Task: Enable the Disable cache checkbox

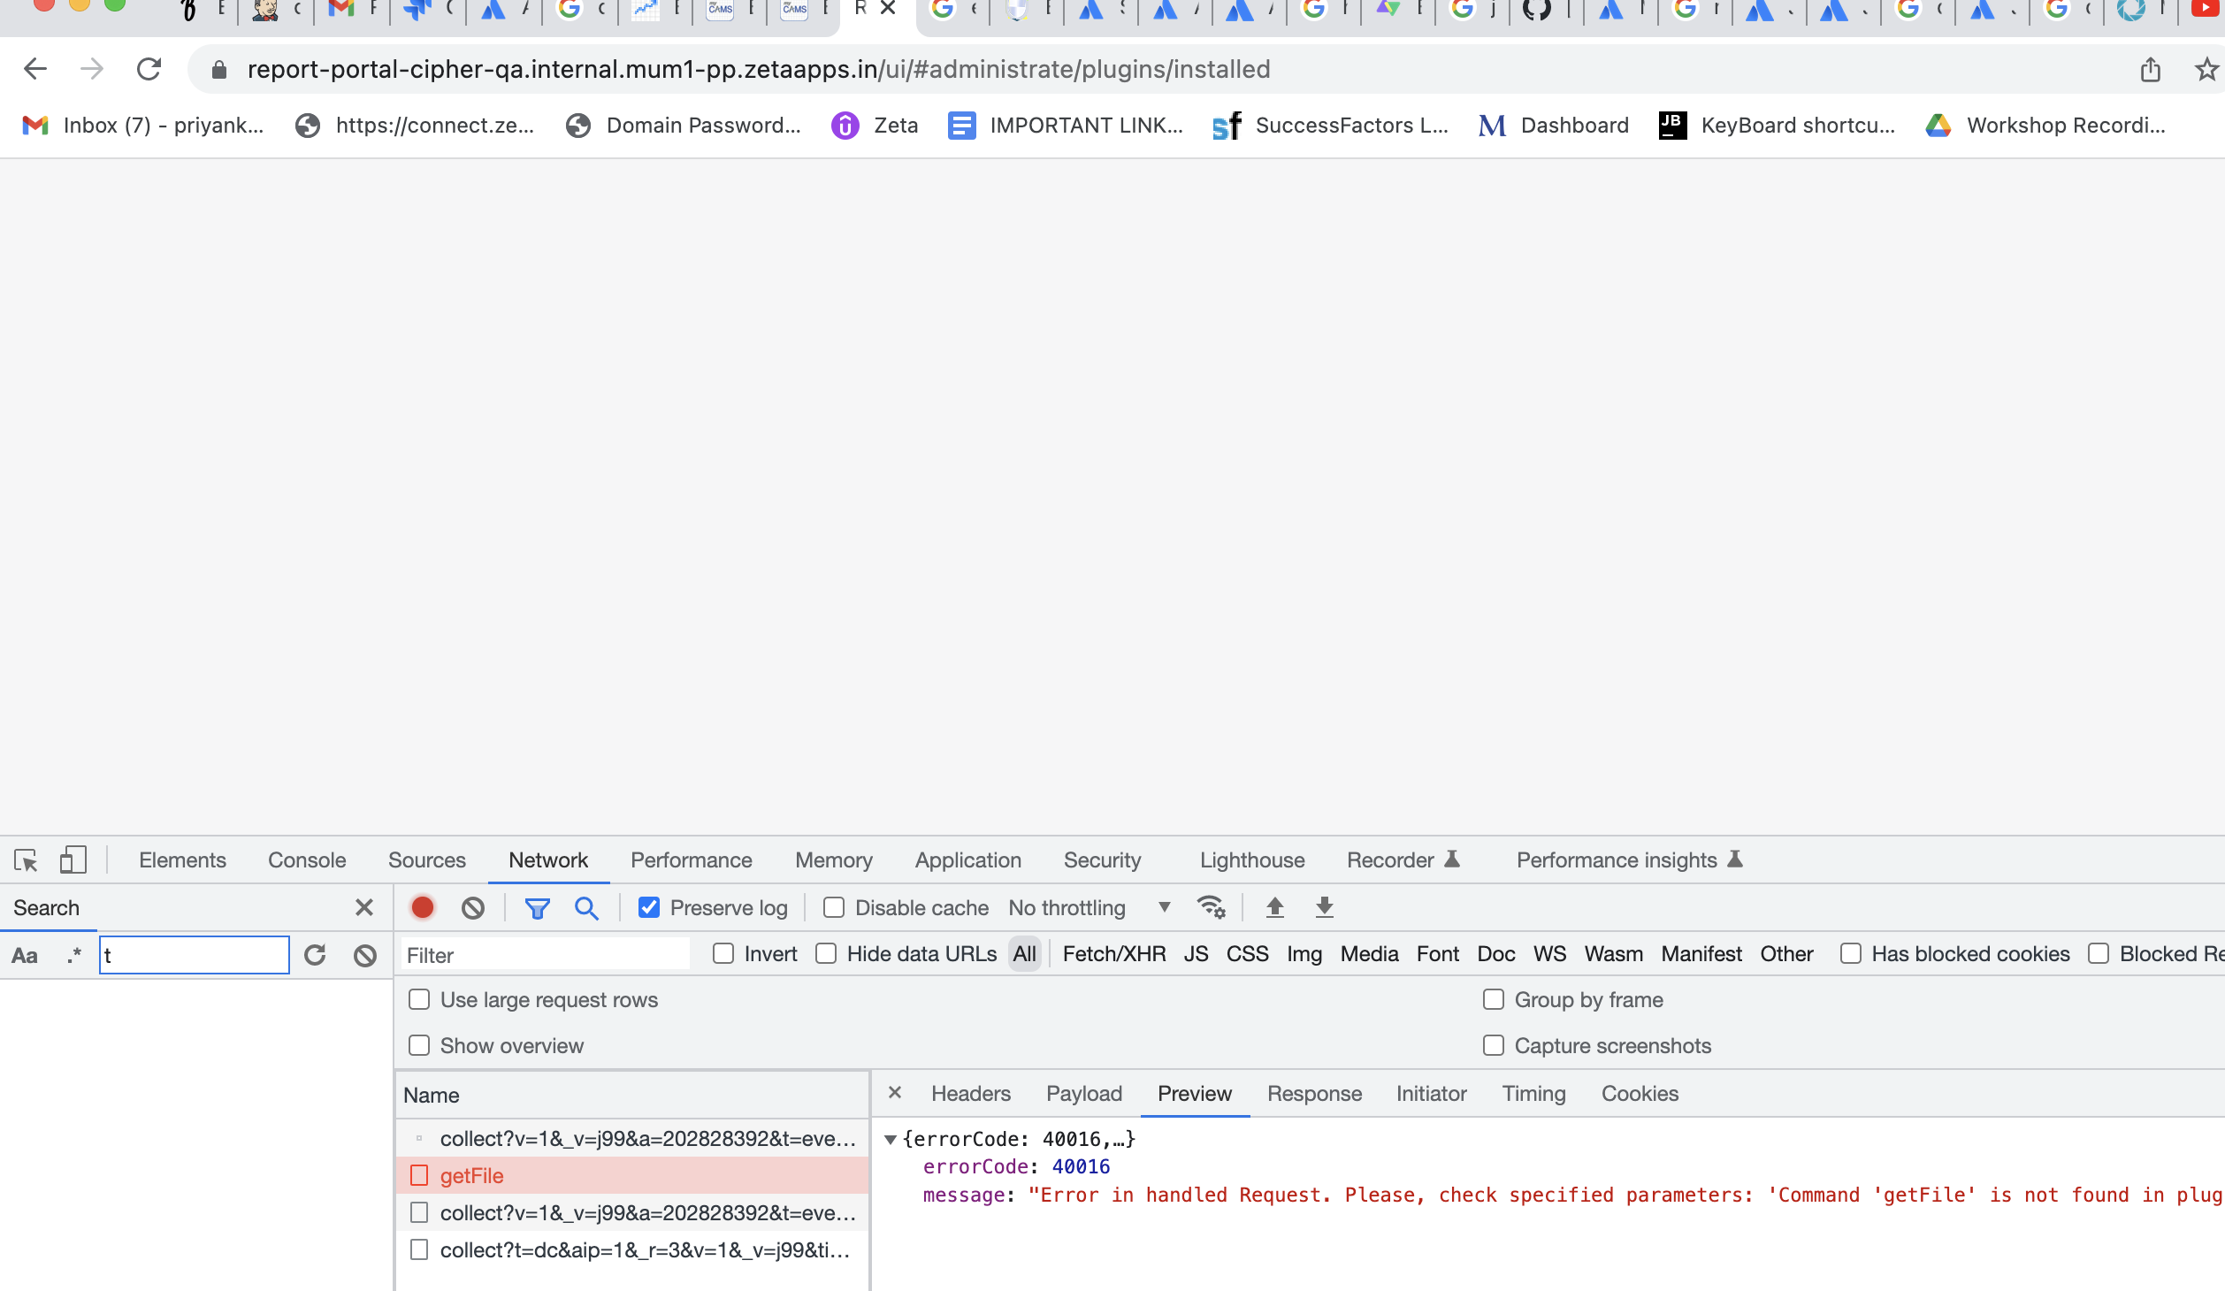Action: pos(834,907)
